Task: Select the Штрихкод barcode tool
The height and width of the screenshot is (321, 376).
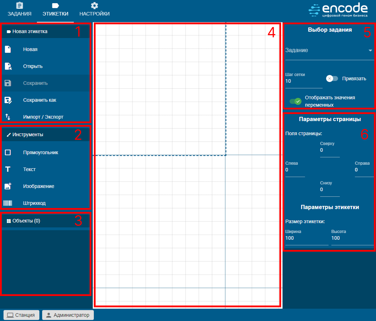Action: 8,203
